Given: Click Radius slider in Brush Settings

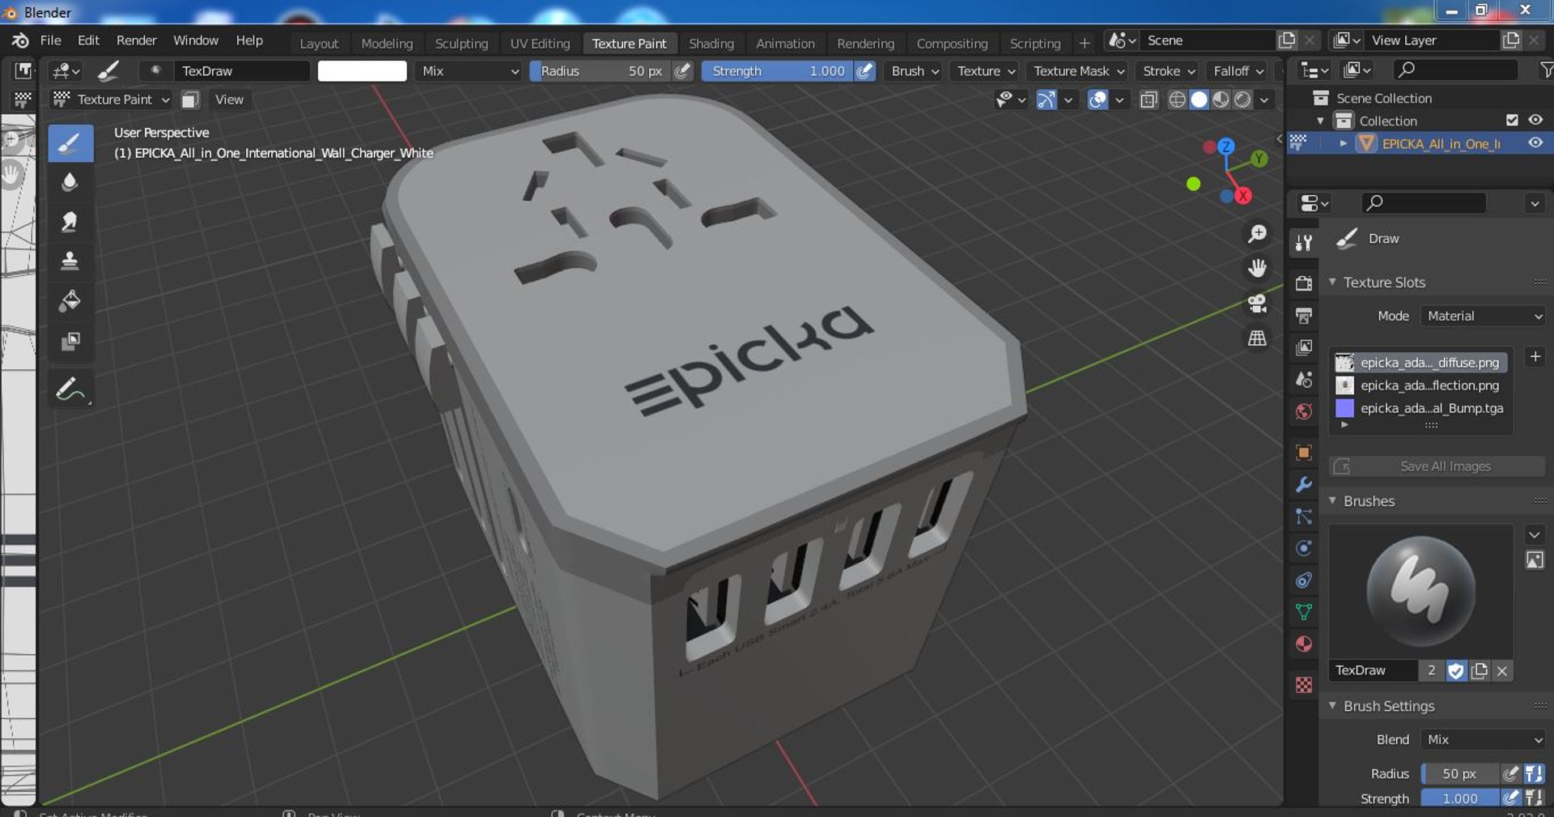Looking at the screenshot, I should click(x=1460, y=773).
